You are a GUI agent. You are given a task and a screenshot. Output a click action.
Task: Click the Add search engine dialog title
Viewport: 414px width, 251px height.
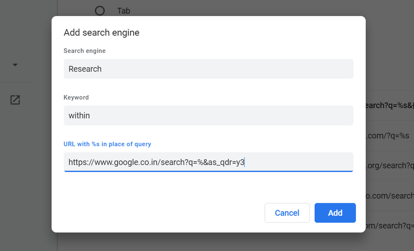(x=101, y=33)
